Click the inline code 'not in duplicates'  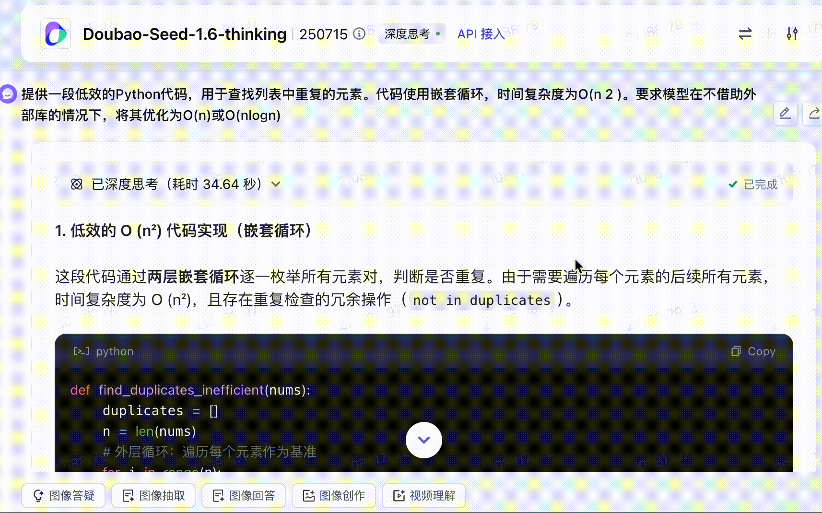tap(482, 301)
